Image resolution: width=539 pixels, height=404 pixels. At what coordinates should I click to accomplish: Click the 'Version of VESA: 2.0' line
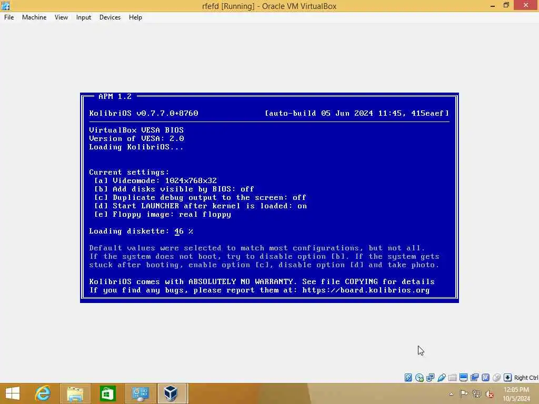tap(136, 138)
